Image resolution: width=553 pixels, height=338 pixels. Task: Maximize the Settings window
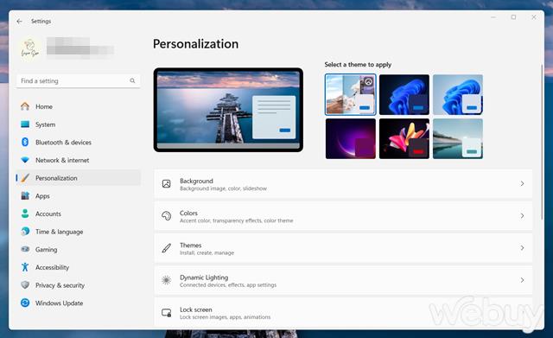pos(513,17)
